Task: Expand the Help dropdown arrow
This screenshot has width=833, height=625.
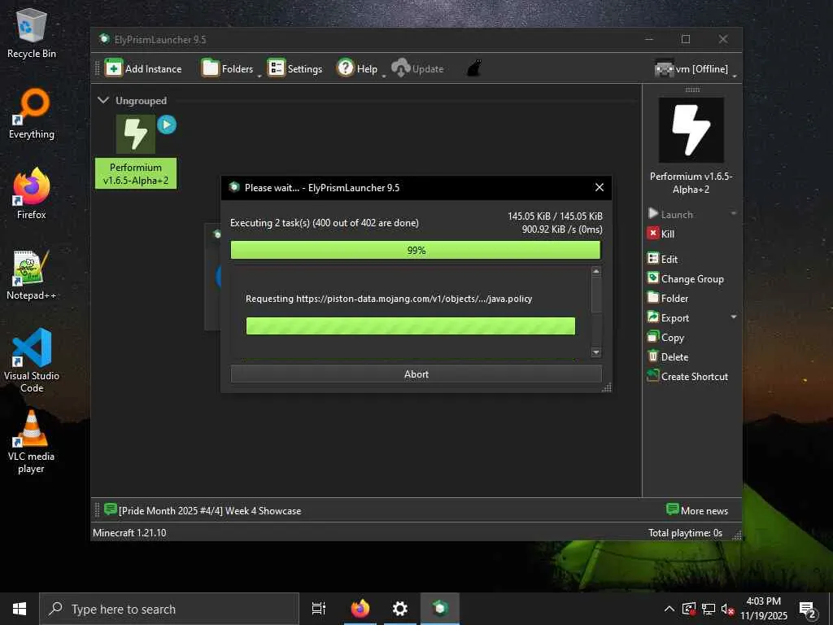Action: point(383,76)
